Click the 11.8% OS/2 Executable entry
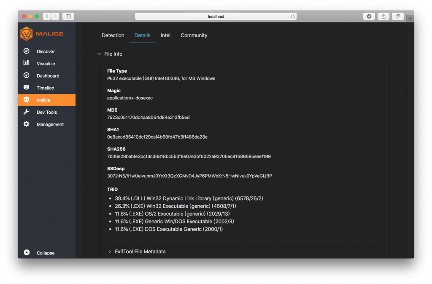 coord(172,214)
